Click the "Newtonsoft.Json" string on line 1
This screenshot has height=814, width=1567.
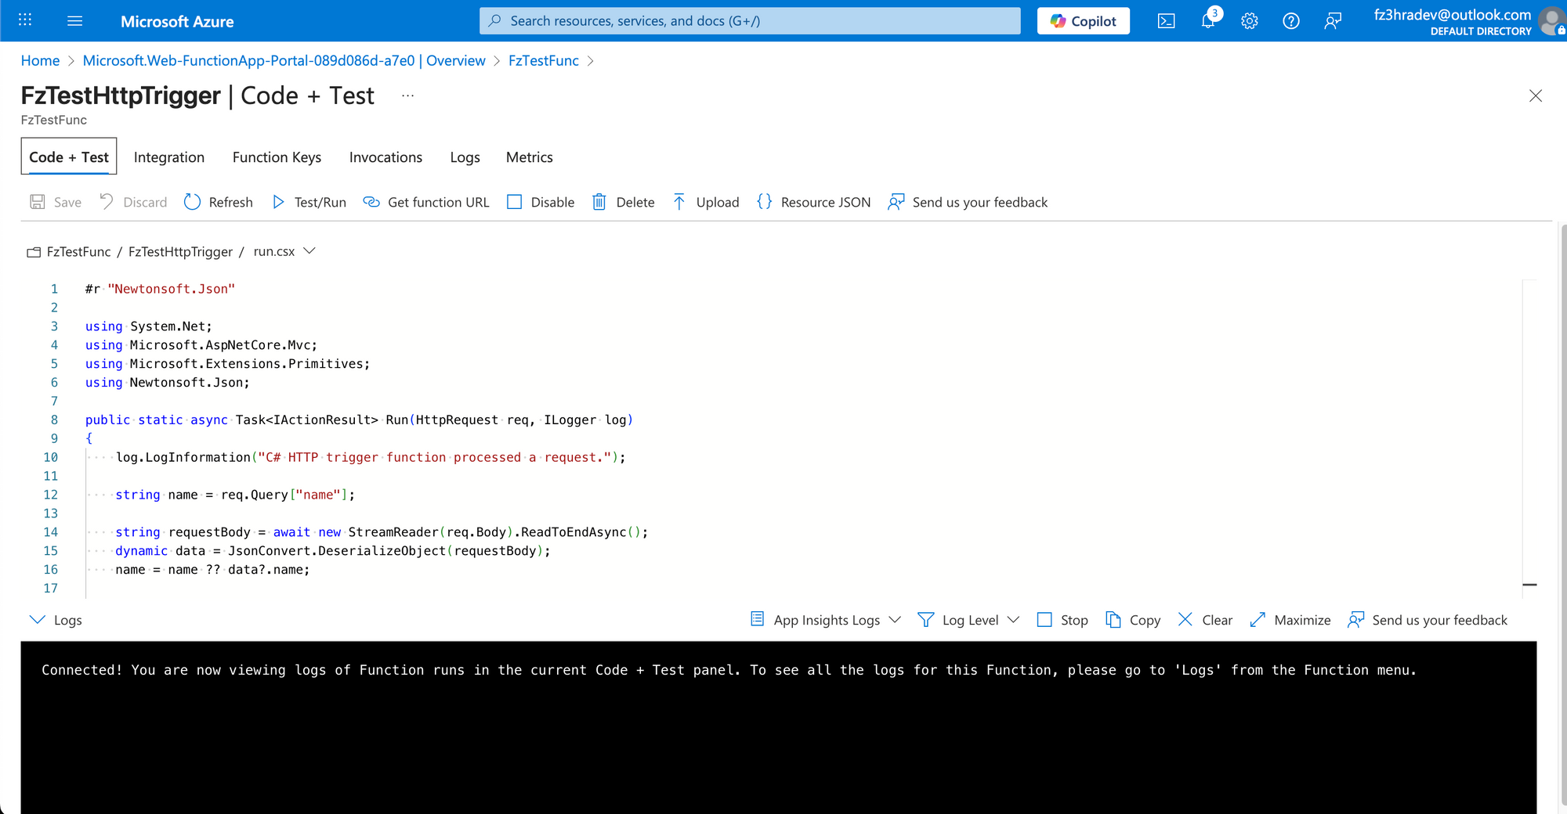[172, 289]
